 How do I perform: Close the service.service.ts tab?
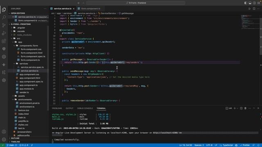tap(74, 9)
